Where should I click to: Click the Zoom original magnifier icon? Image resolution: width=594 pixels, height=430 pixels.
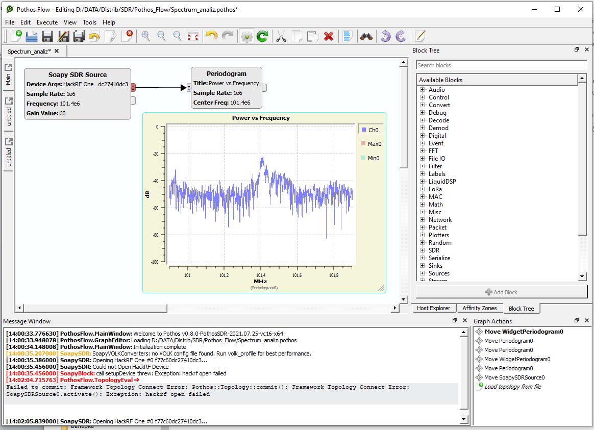coord(177,36)
